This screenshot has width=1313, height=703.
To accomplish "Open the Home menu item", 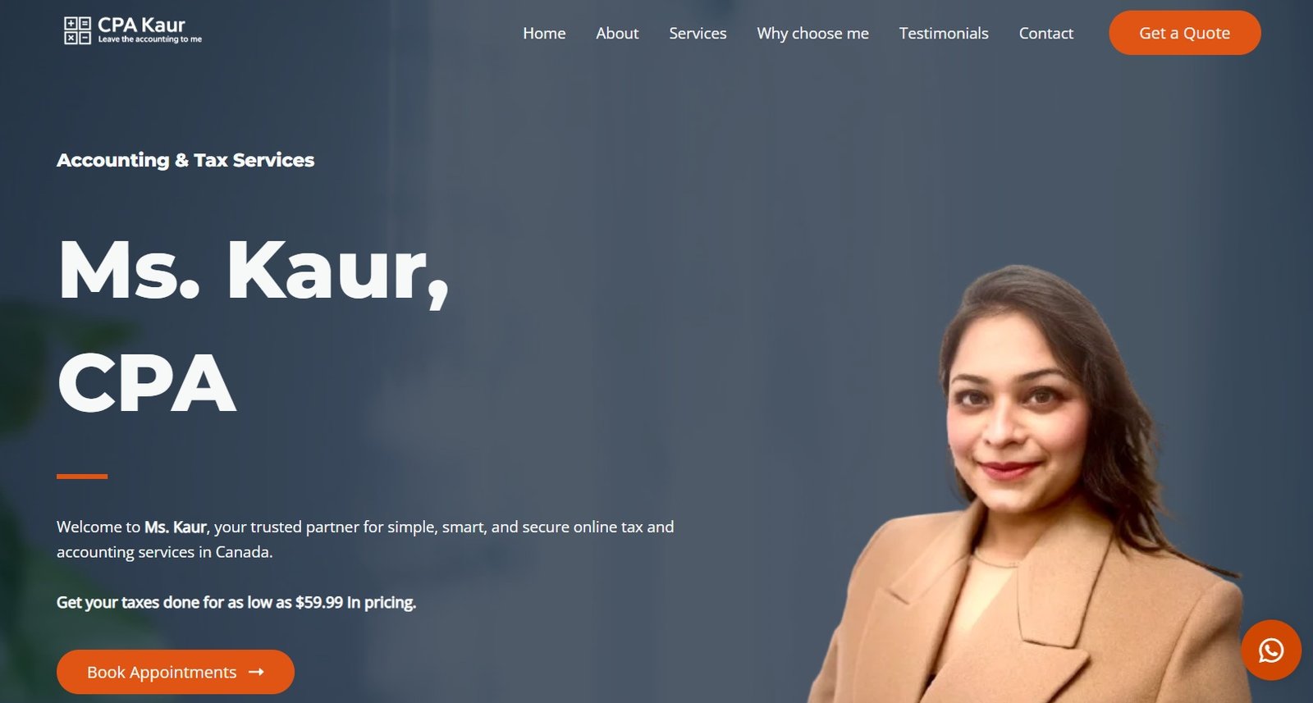I will point(544,33).
